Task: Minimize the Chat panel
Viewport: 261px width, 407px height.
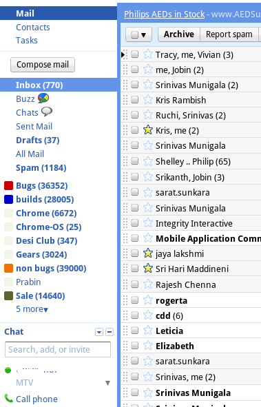Action: [x=109, y=332]
